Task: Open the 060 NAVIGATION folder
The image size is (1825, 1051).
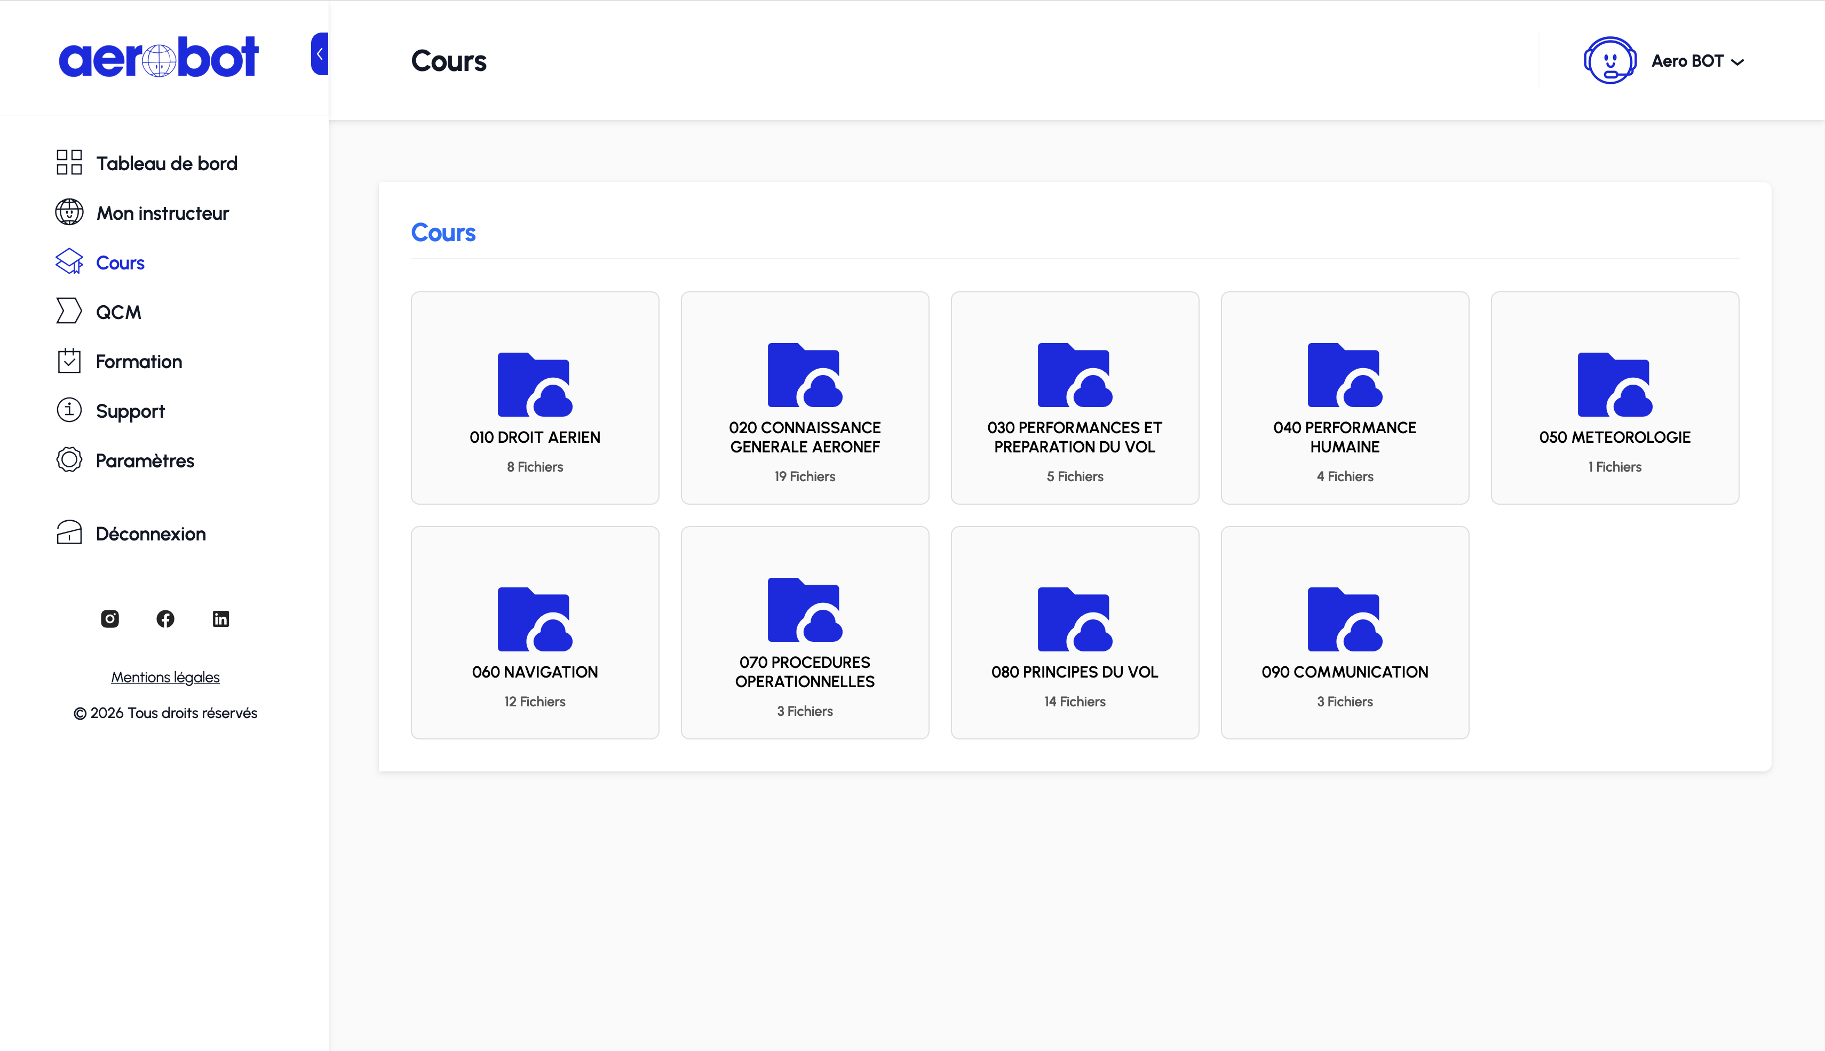Action: pos(535,632)
